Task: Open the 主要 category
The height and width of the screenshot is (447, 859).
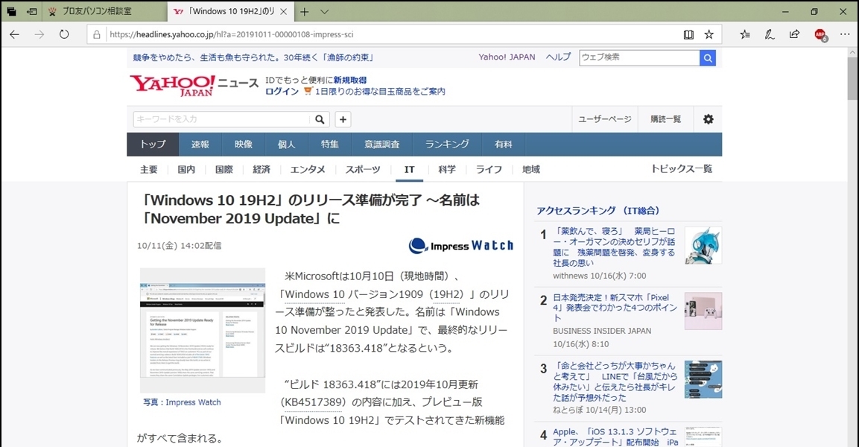Action: pos(149,169)
